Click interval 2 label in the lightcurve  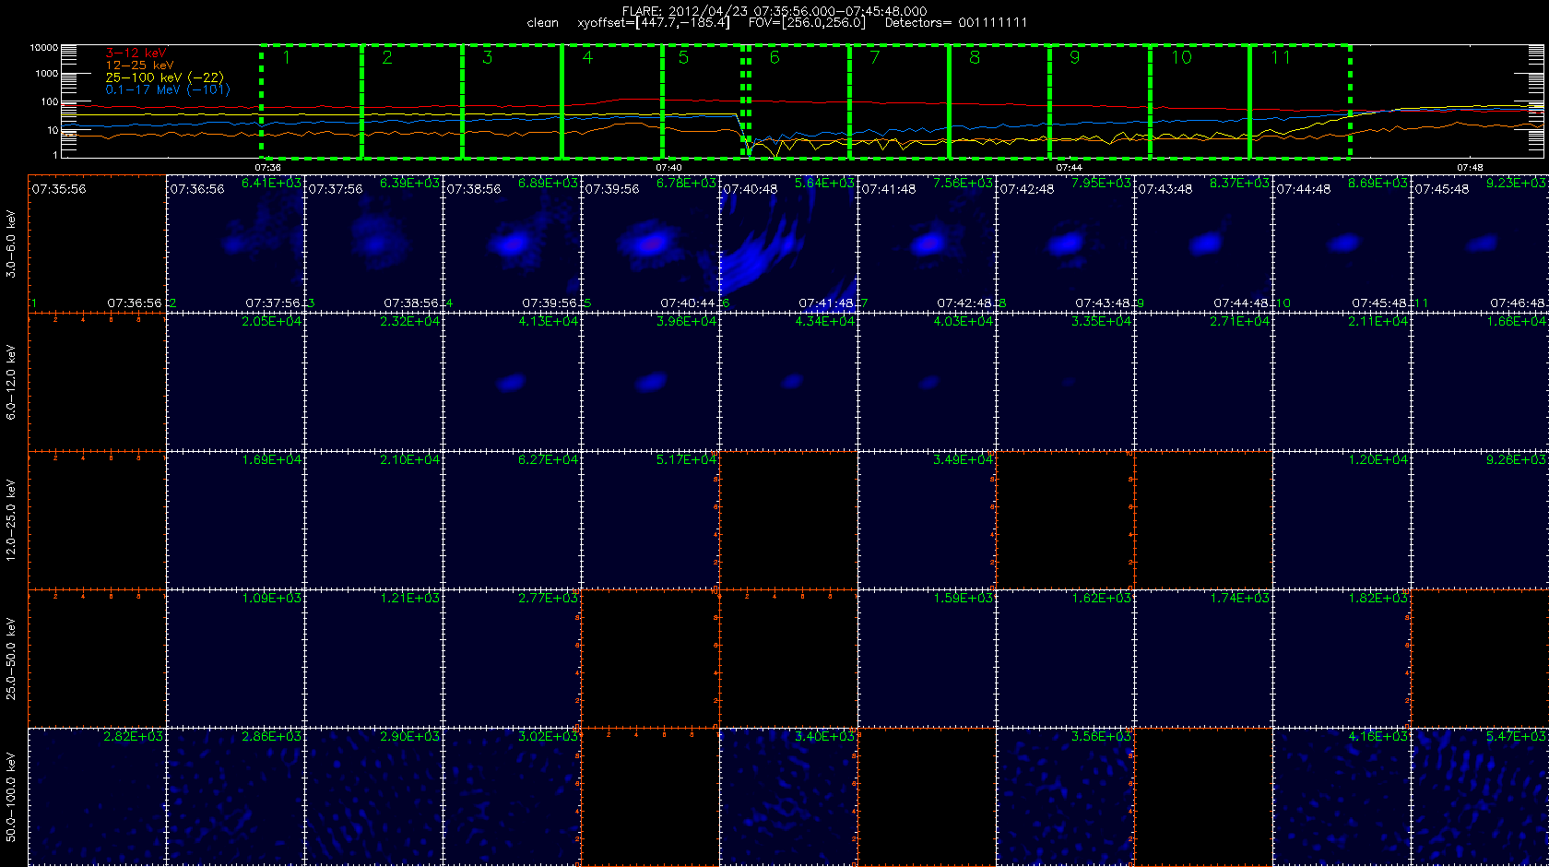coord(387,58)
